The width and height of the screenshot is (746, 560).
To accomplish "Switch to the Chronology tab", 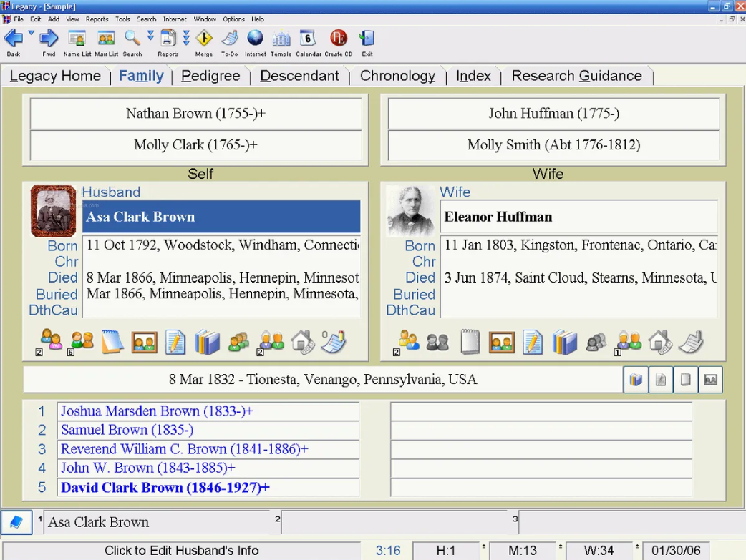I will click(398, 76).
